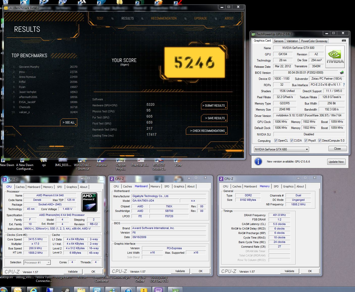Click the CHECK RECOMMENDATIONS button
Viewport: 355px width, 292px height.
point(207,131)
